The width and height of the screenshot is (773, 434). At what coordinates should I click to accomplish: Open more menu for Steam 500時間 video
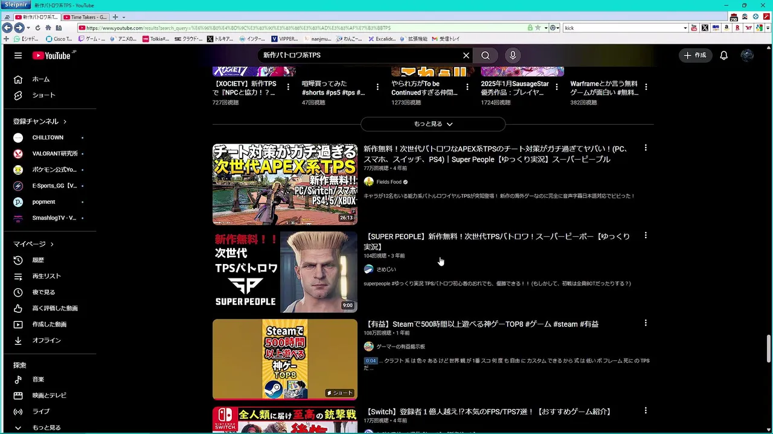646,323
